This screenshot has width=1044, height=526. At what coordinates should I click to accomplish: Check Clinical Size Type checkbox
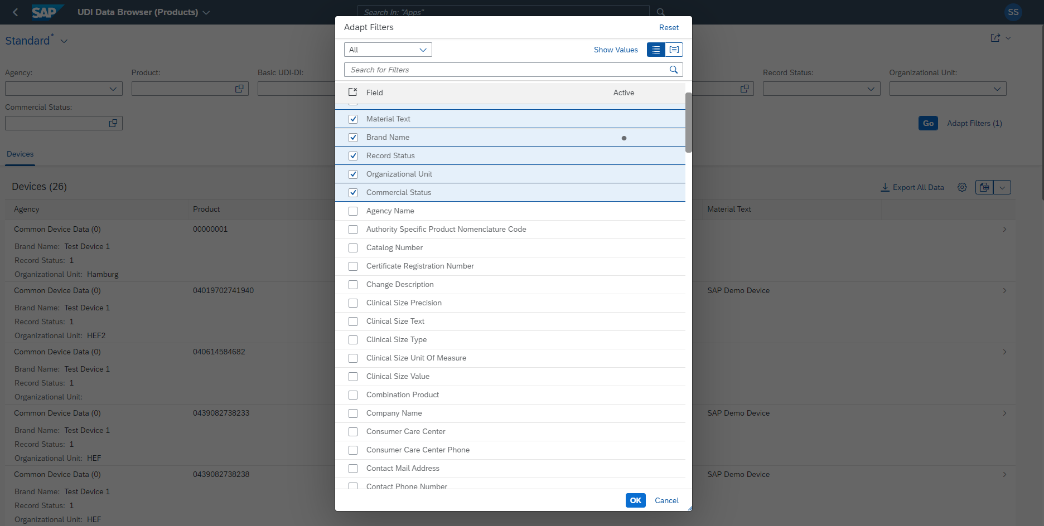(x=353, y=339)
